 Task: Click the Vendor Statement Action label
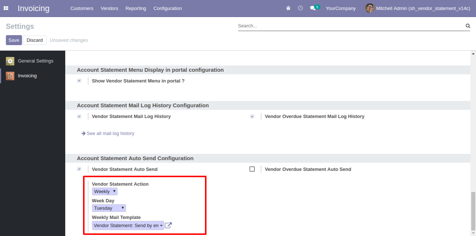point(120,184)
